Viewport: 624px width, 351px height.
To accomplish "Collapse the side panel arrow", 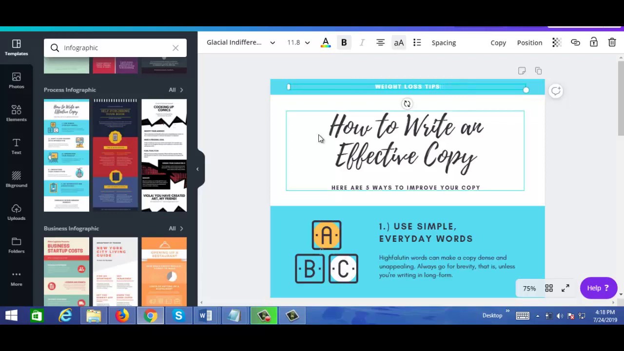I will click(x=198, y=169).
